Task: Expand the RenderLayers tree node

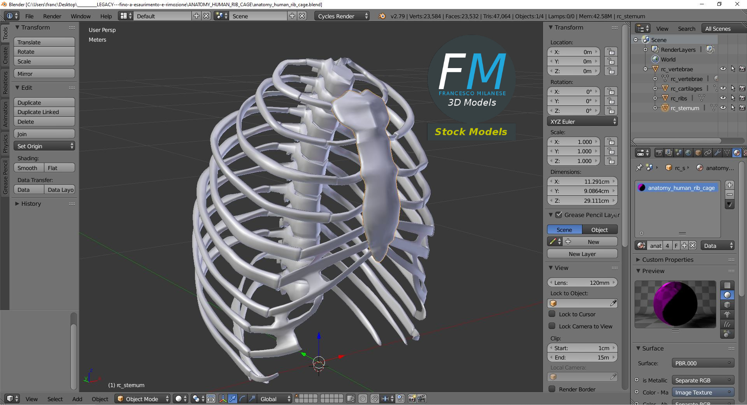Action: pyautogui.click(x=645, y=49)
